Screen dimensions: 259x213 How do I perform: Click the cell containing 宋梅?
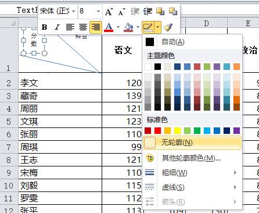click(x=60, y=173)
